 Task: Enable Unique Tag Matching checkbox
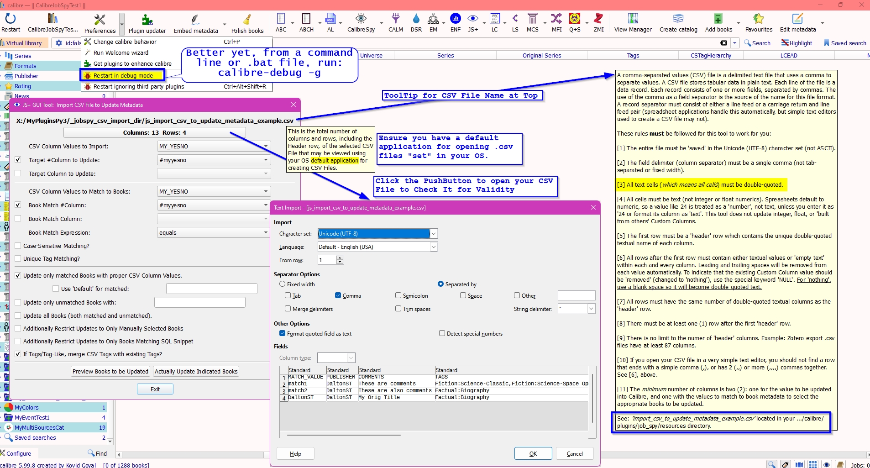(18, 258)
